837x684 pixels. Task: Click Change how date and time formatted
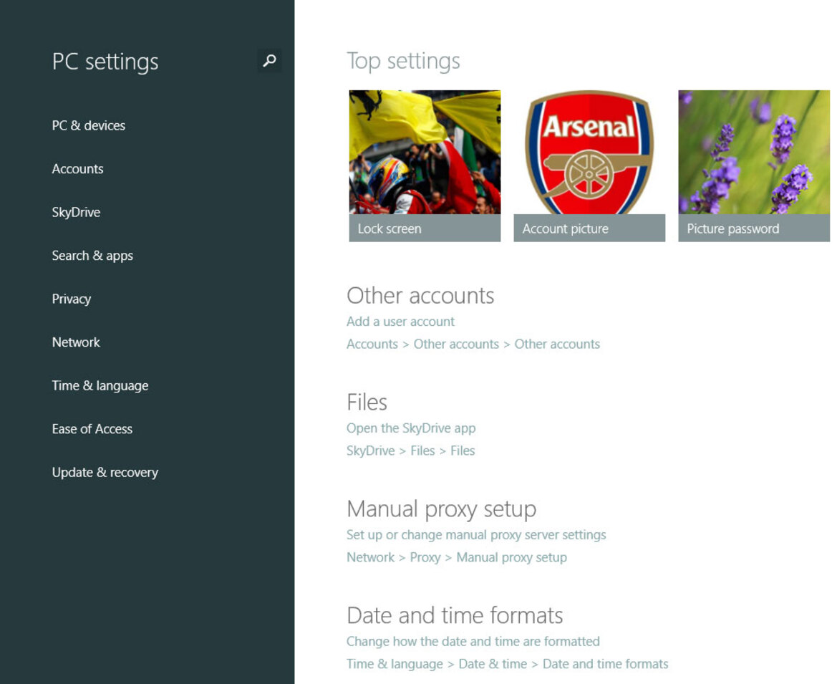[473, 641]
